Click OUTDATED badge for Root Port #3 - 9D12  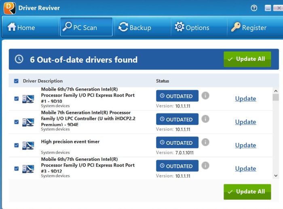177,166
